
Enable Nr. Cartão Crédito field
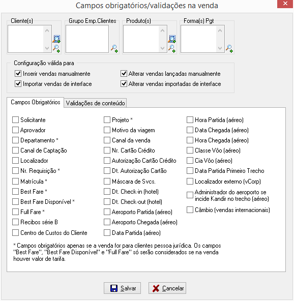(107, 150)
